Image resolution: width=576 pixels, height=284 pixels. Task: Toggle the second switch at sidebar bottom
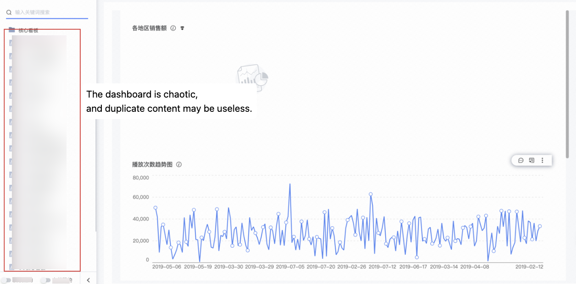click(x=45, y=280)
